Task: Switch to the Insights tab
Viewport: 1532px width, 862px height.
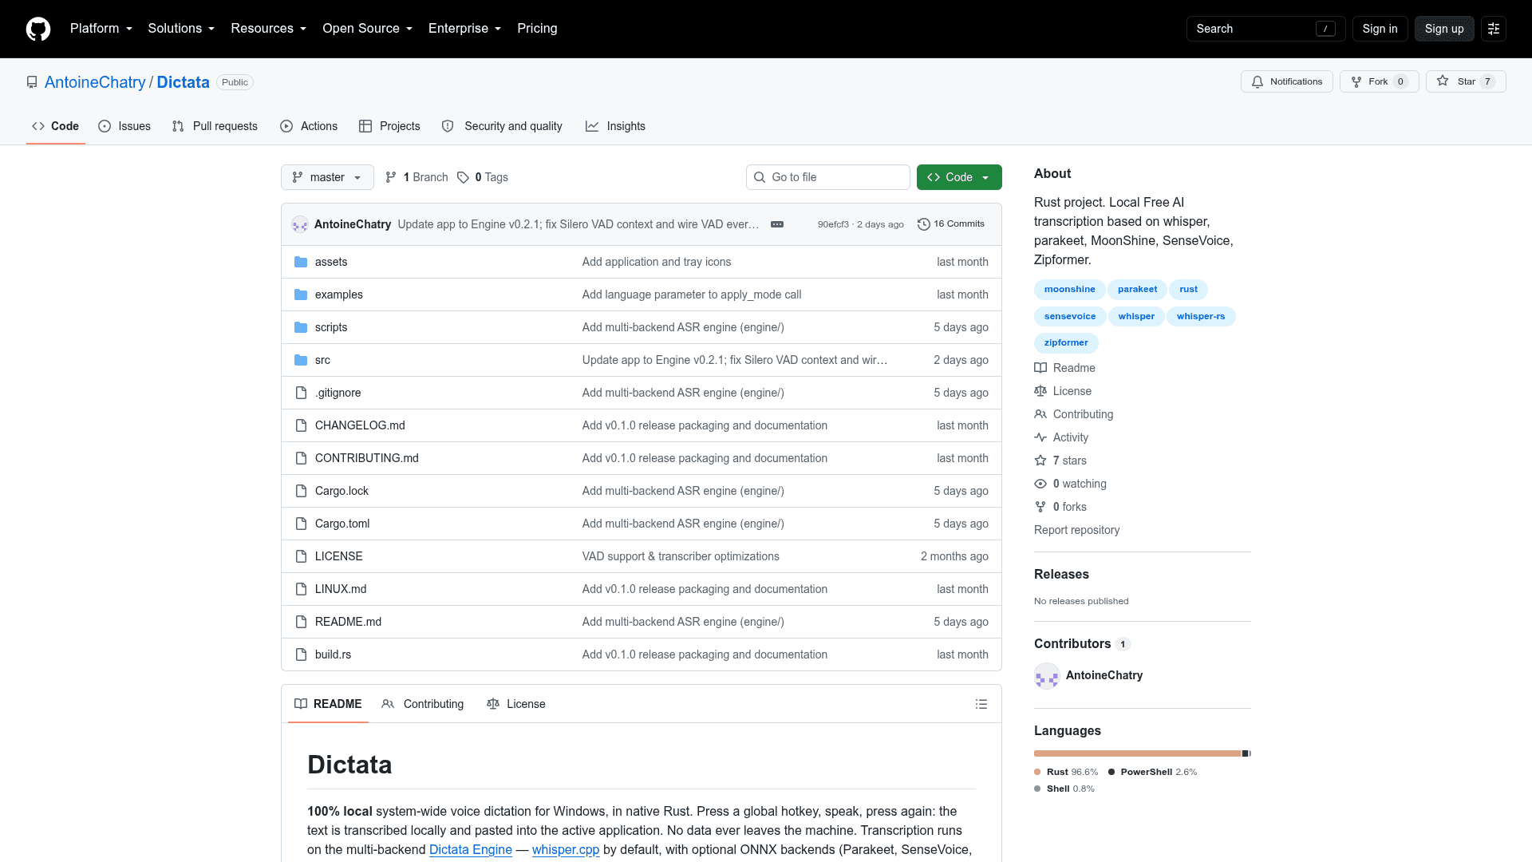Action: (615, 126)
